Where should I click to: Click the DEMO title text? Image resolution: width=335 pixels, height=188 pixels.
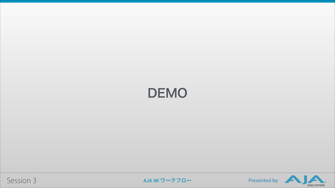pos(167,93)
